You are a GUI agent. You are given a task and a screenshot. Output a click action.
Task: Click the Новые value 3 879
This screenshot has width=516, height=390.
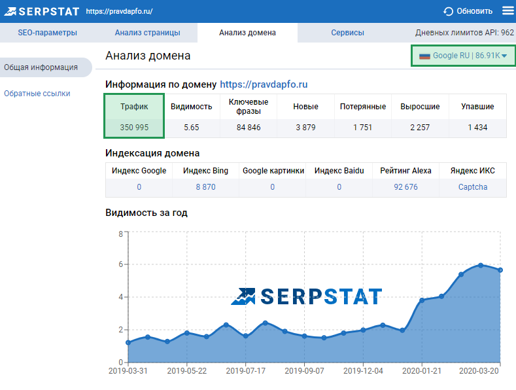coord(305,128)
